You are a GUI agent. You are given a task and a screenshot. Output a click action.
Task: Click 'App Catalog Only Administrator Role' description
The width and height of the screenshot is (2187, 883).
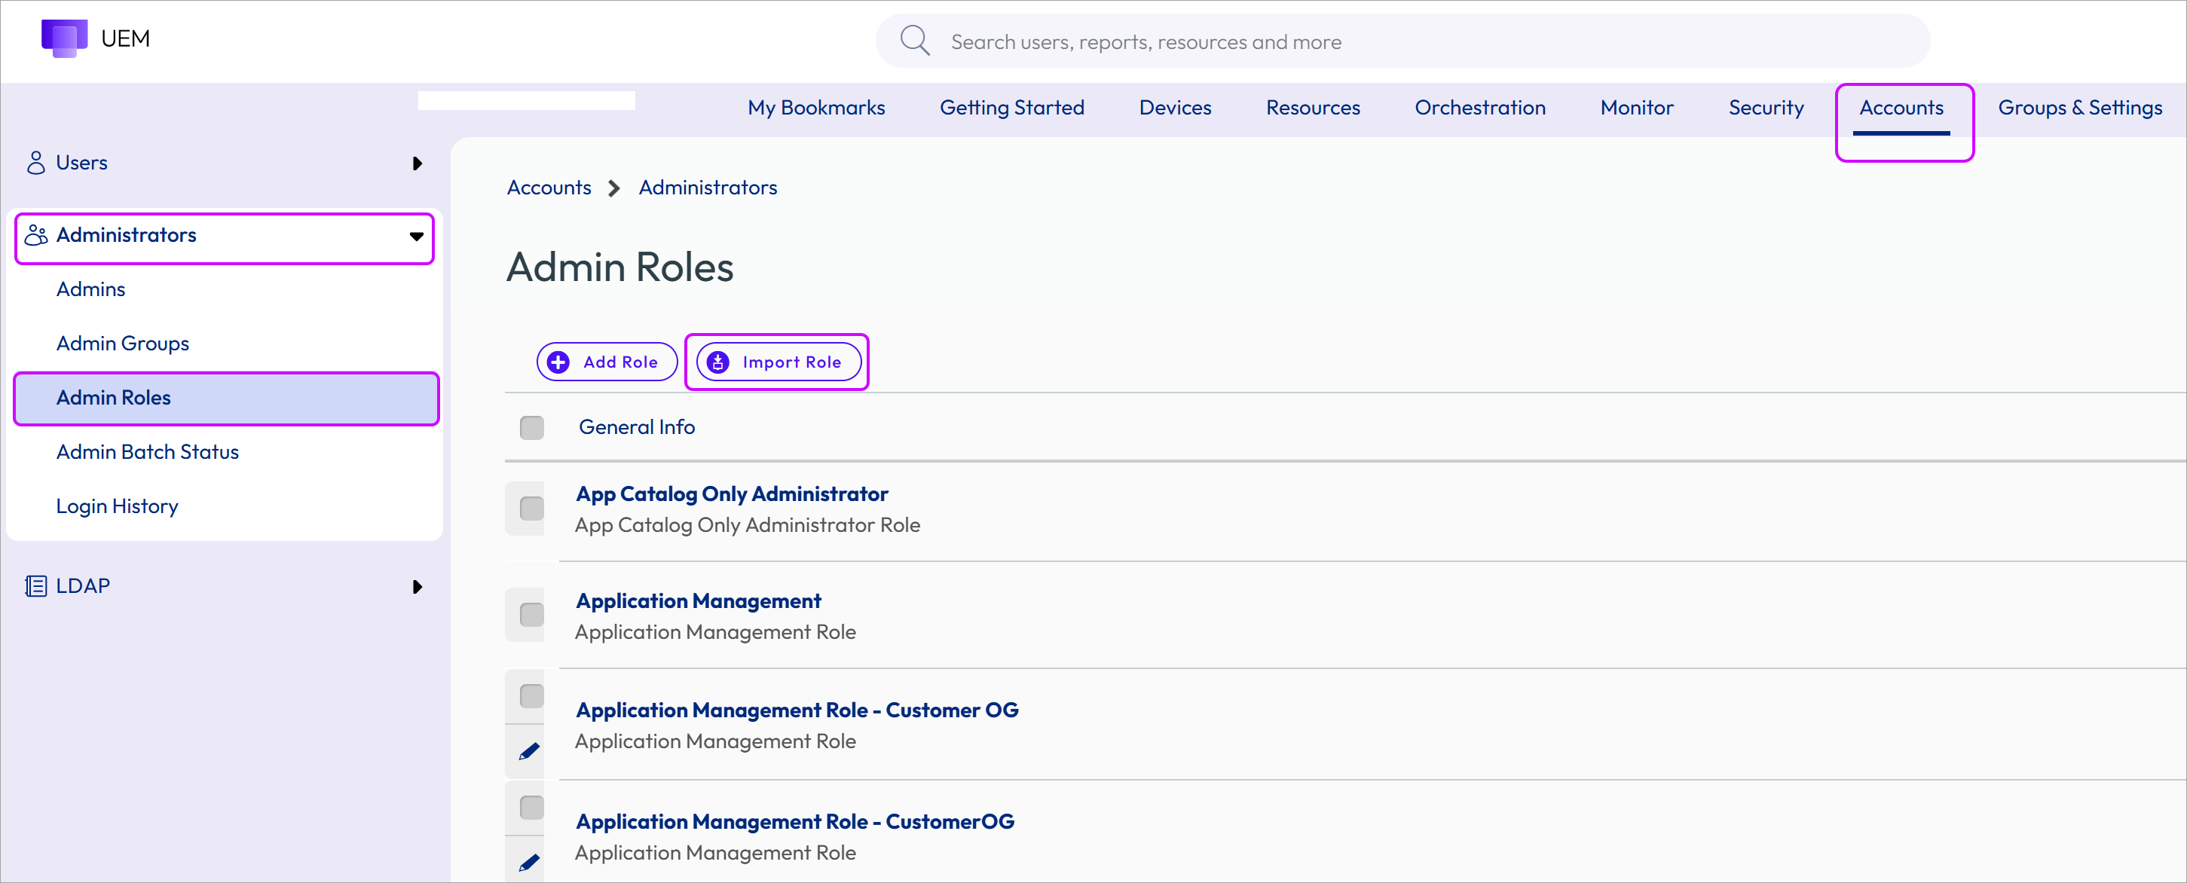coord(747,526)
